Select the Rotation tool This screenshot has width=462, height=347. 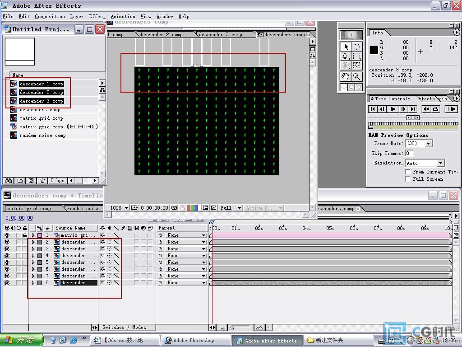[x=356, y=47]
